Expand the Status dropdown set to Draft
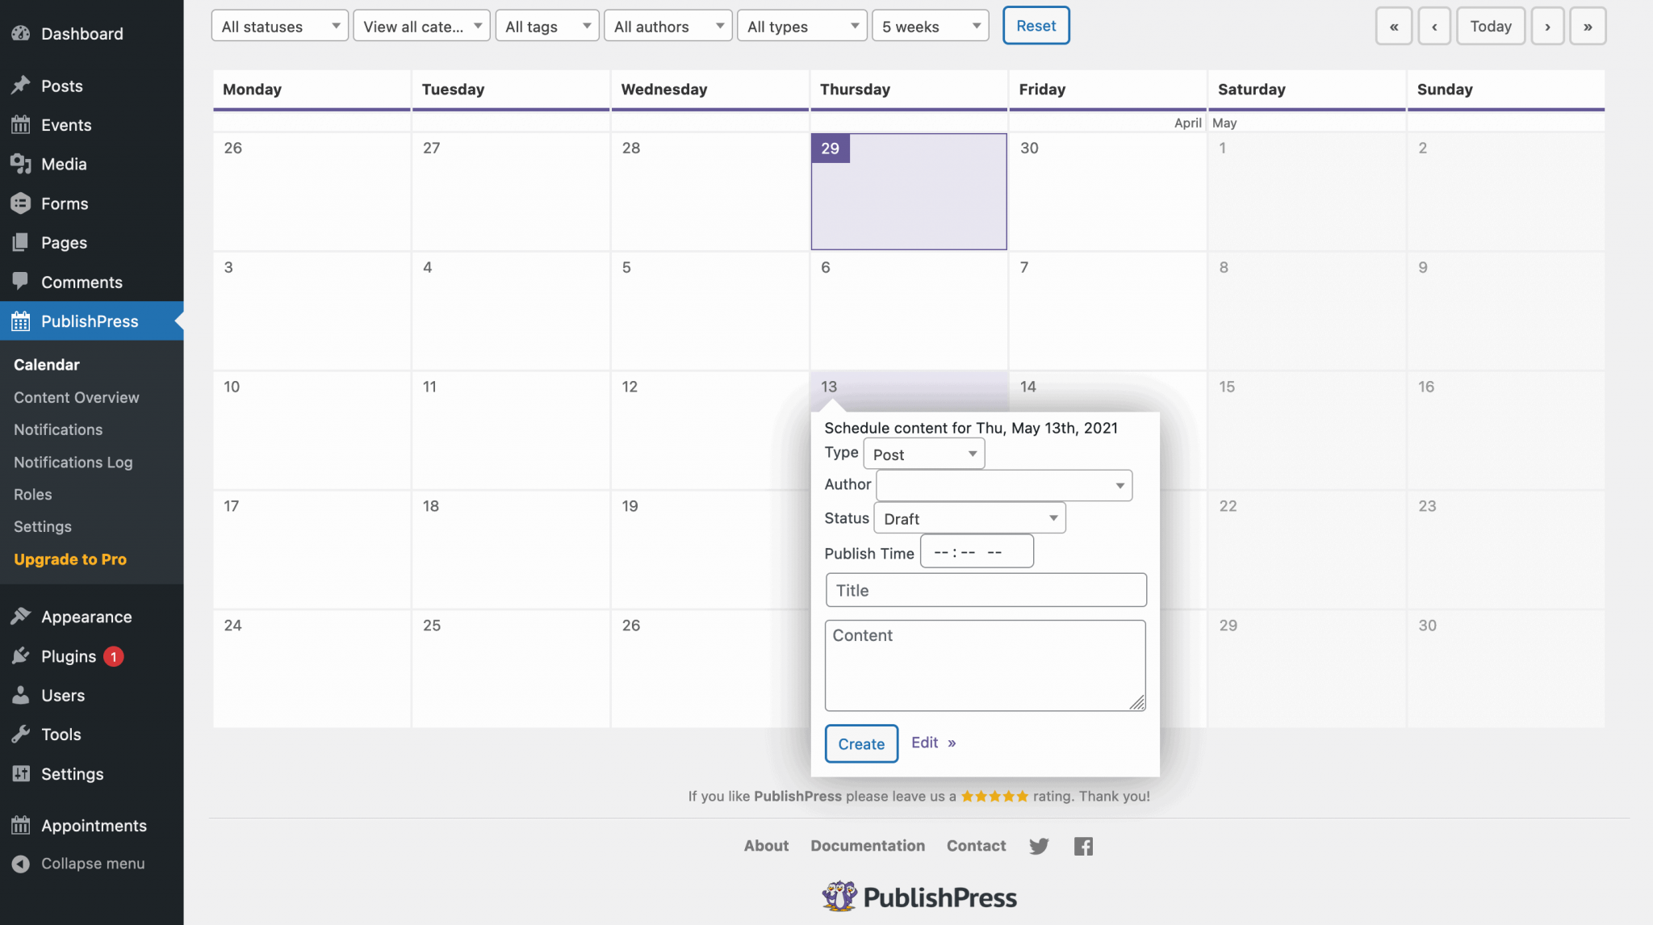Image resolution: width=1653 pixels, height=925 pixels. (x=969, y=517)
